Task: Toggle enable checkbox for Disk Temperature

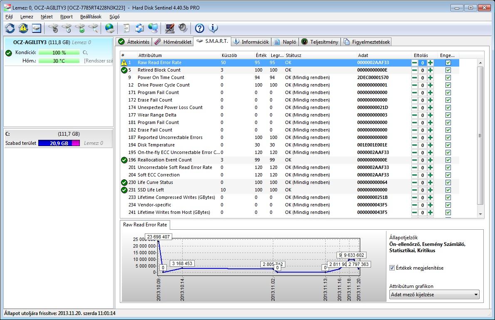Action: click(448, 145)
